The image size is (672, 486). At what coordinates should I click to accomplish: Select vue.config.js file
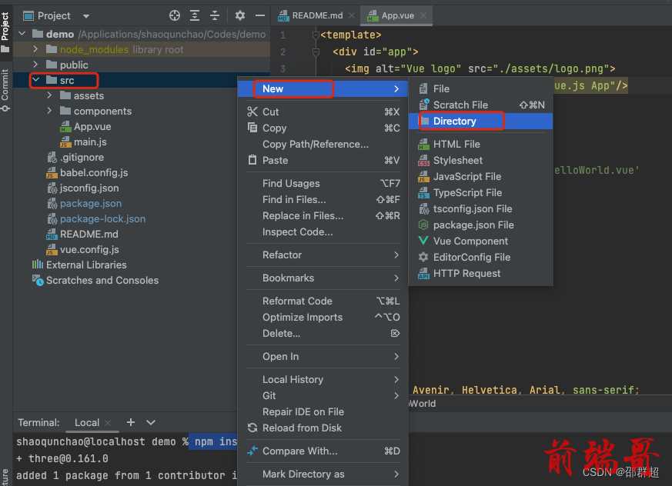82,250
